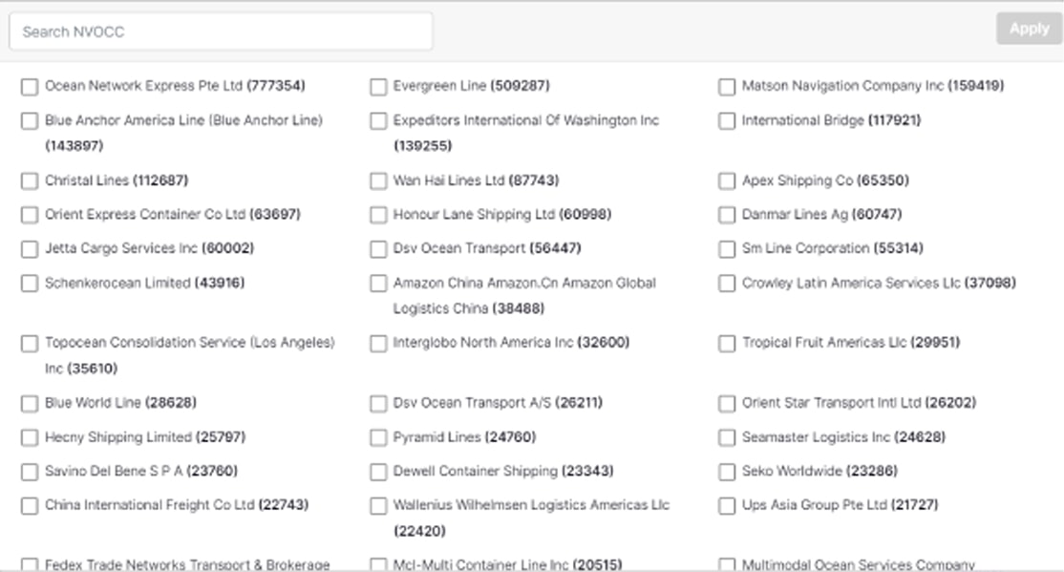Click the Danmar Lines Ag (60747) label
The image size is (1064, 572).
pyautogui.click(x=821, y=215)
